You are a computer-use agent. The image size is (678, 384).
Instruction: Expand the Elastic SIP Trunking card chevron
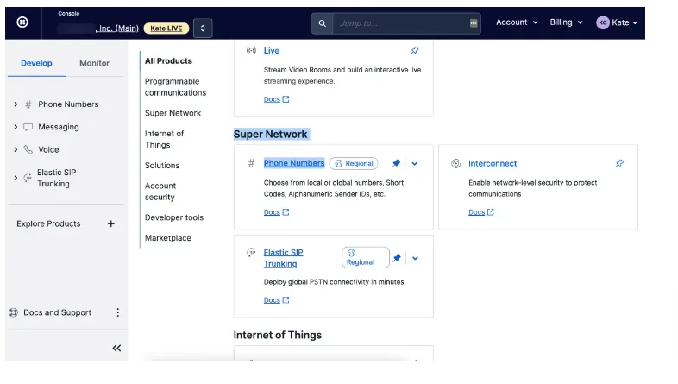point(415,258)
